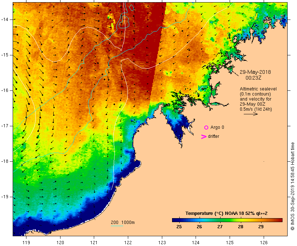Click the '200 1000m' depth contour label

point(123,222)
